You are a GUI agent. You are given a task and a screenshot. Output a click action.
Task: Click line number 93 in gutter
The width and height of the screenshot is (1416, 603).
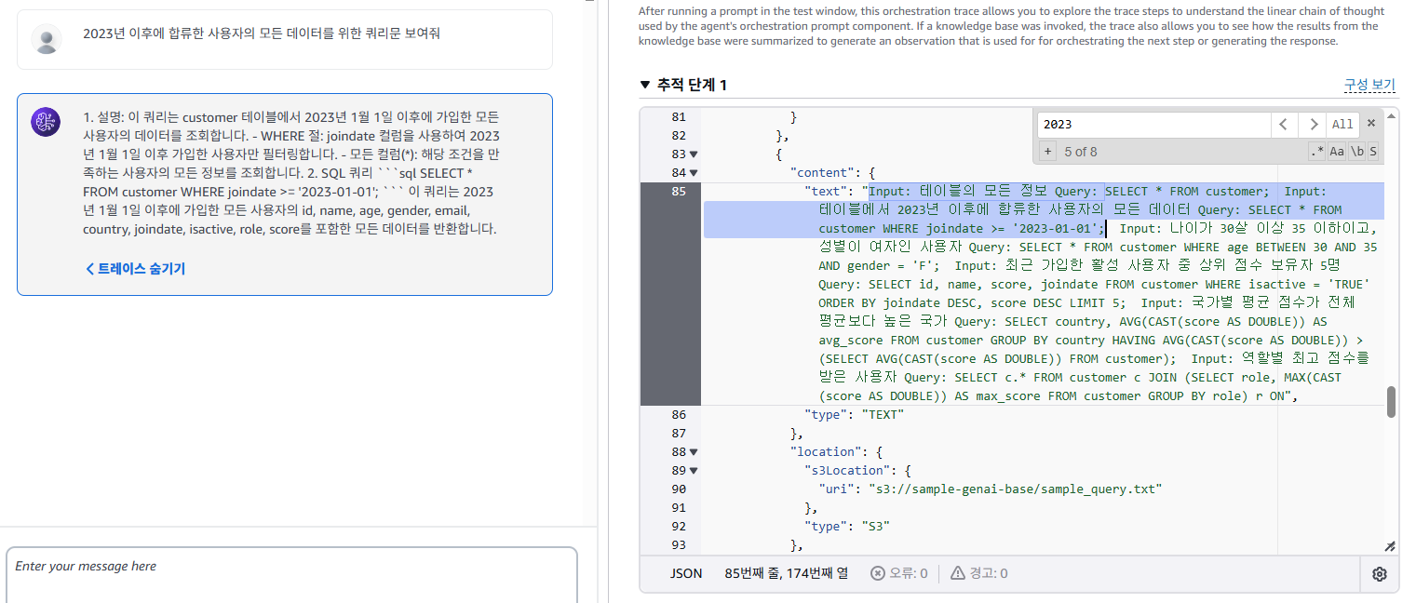pyautogui.click(x=679, y=544)
